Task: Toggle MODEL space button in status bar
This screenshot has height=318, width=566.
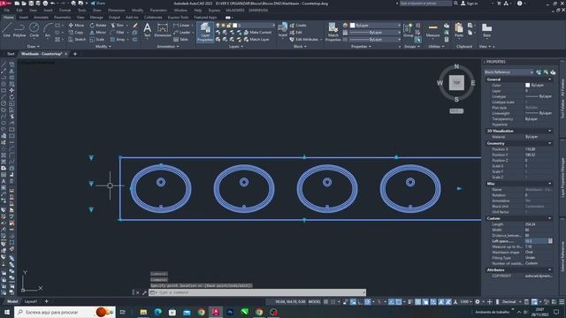Action: 315,302
